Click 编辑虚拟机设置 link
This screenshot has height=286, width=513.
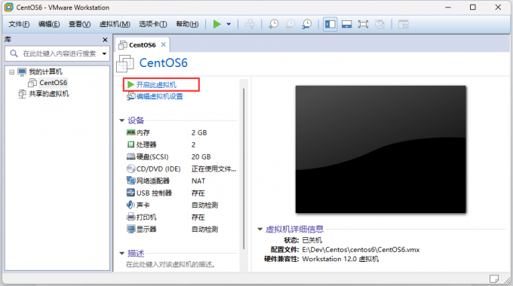pyautogui.click(x=160, y=96)
